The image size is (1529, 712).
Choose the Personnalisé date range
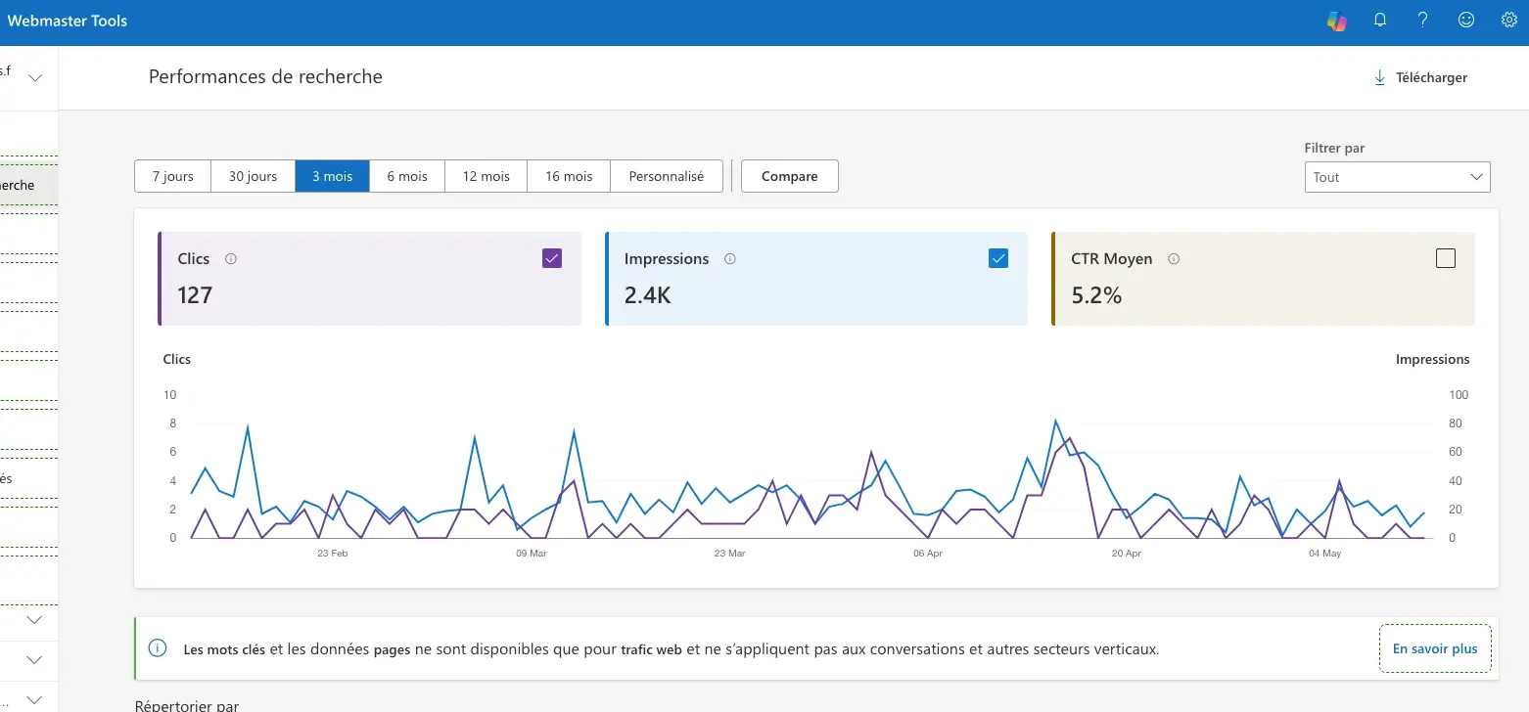pos(666,176)
